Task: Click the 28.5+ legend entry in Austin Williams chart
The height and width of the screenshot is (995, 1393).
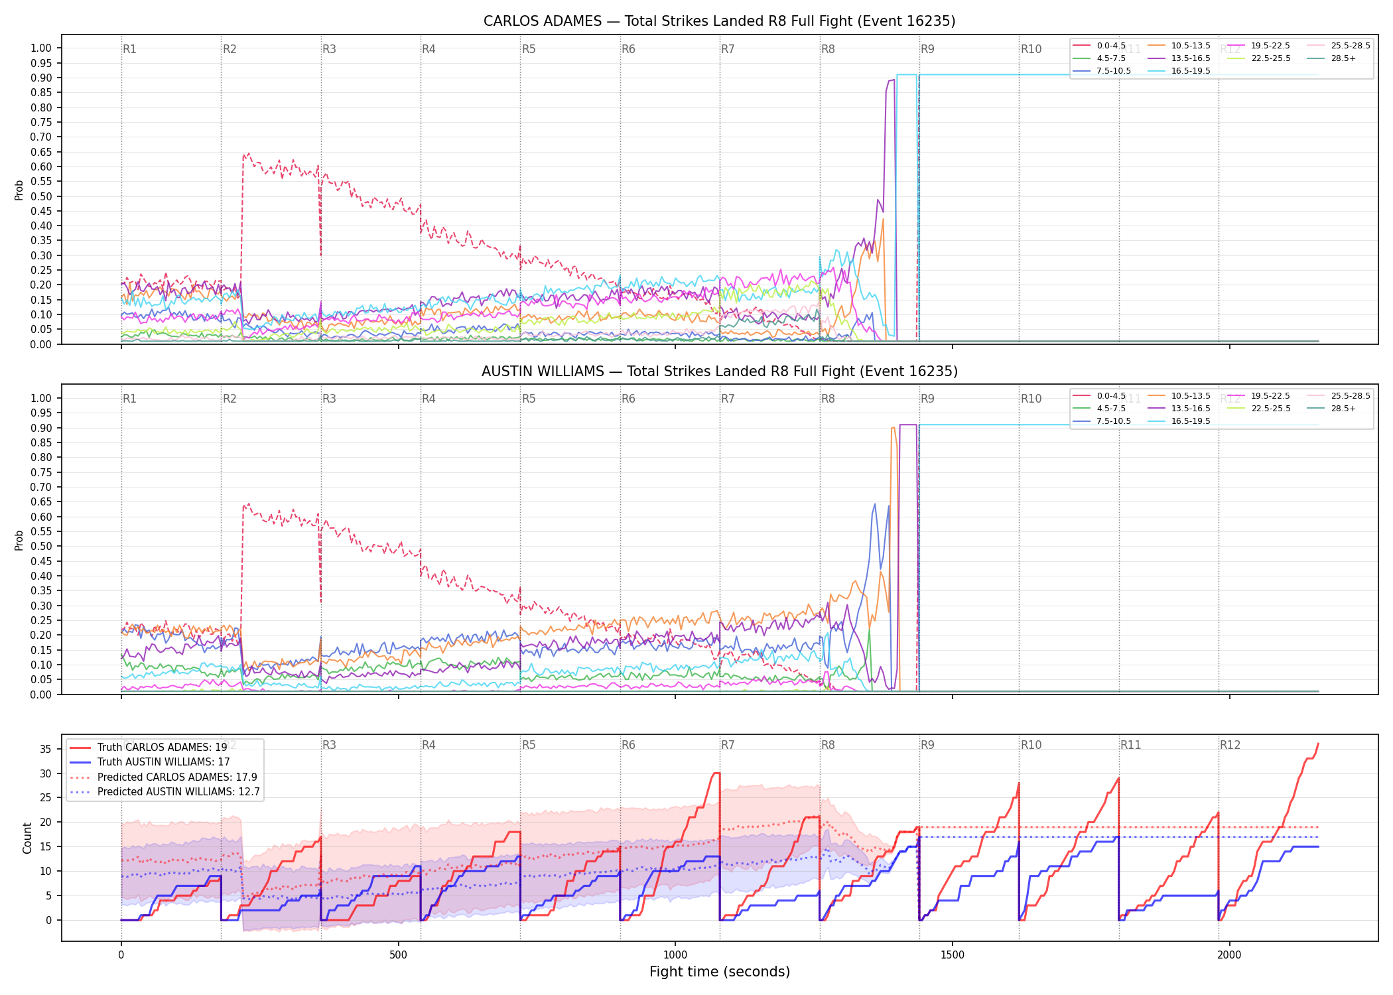Action: 1332,409
